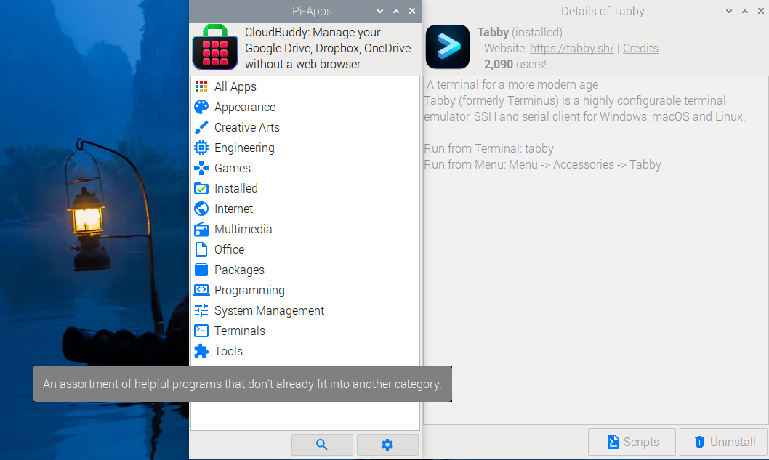Click the Pi-Apps window title
The width and height of the screenshot is (769, 460).
[x=312, y=12]
